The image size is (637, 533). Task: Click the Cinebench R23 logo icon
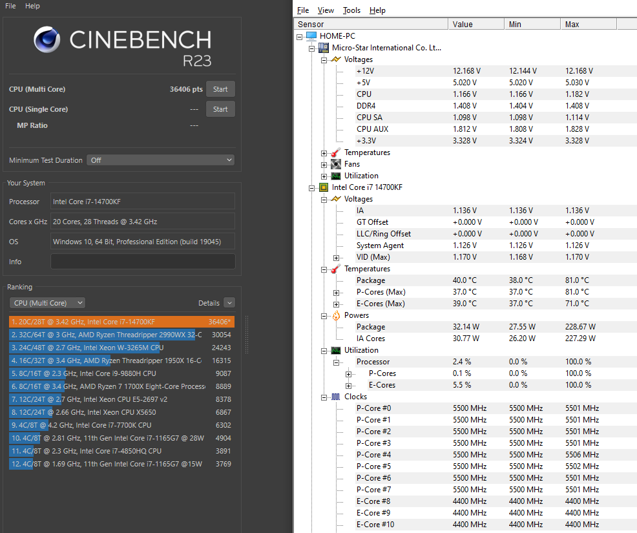[47, 39]
